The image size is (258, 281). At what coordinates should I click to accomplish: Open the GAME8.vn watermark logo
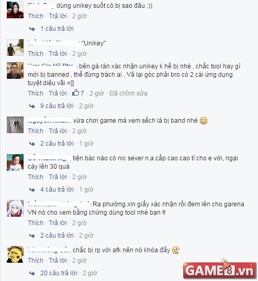220,270
